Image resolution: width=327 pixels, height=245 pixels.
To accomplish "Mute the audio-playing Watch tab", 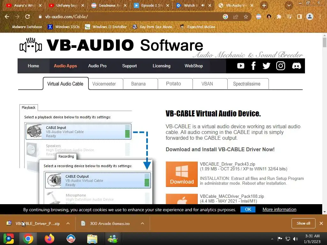I will (x=203, y=5).
